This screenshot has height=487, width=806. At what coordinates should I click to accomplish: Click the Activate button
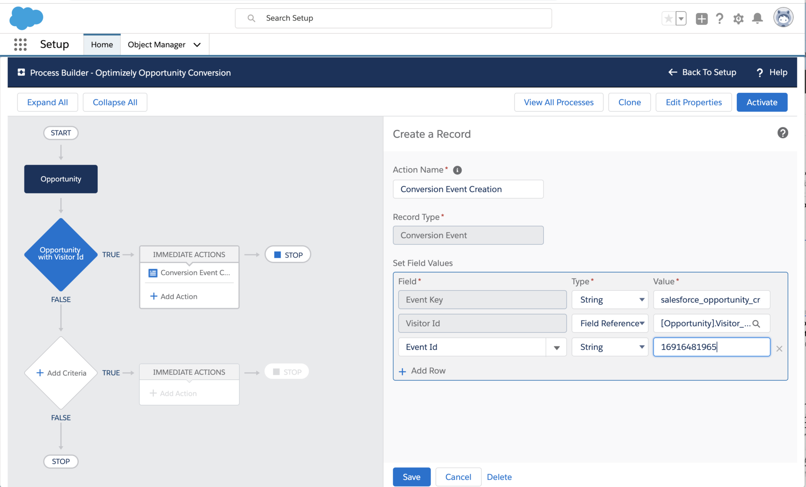pyautogui.click(x=762, y=102)
